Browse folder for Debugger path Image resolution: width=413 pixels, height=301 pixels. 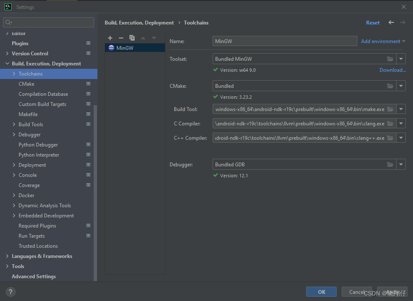click(x=390, y=165)
